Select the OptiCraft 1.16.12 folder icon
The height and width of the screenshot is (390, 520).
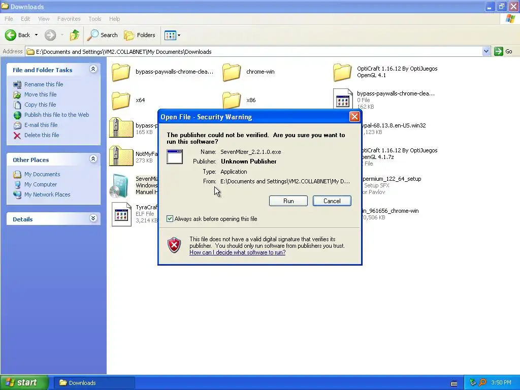[342, 72]
